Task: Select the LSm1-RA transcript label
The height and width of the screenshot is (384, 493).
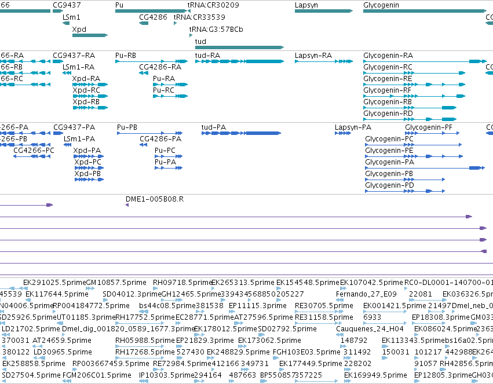Action: tap(79, 67)
